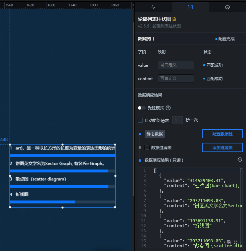This screenshot has width=246, height=251.
Task: Click the progress bar under 饼图 row
Action: (62, 171)
